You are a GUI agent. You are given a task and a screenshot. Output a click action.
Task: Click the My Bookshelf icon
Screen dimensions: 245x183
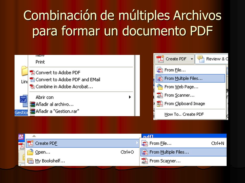point(30,161)
